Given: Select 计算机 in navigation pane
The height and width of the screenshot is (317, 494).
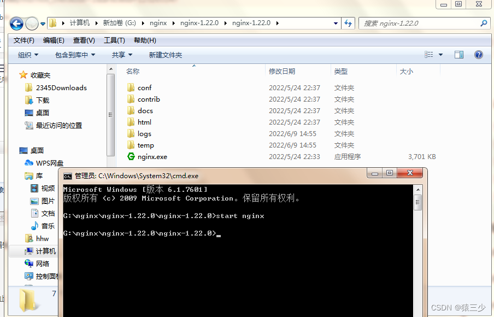Looking at the screenshot, I should click(x=46, y=251).
